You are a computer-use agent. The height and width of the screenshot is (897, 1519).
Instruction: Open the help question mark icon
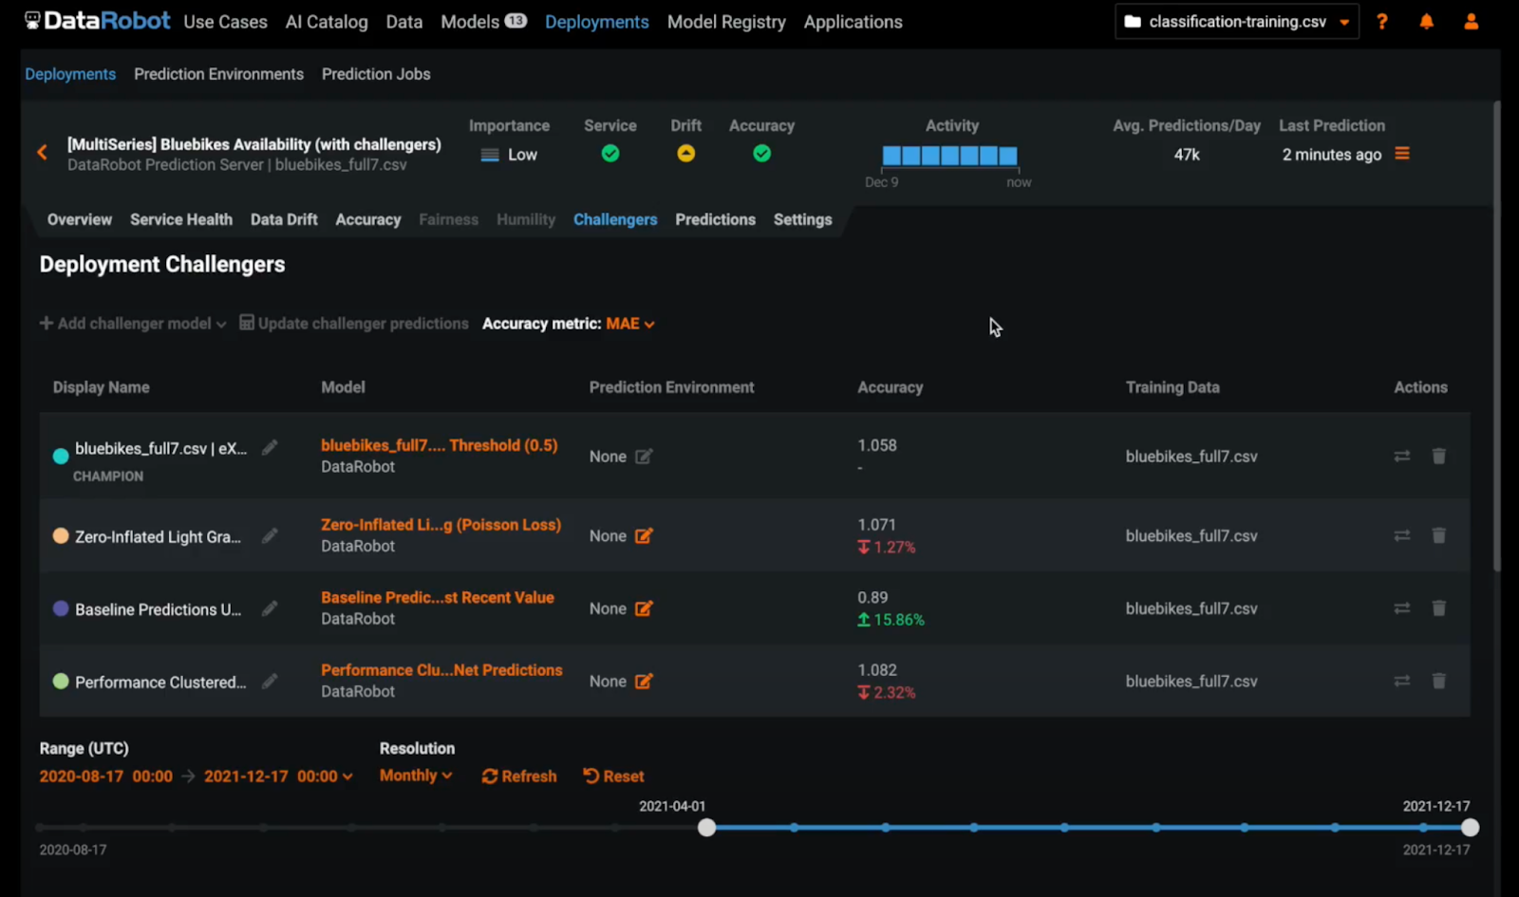pos(1382,22)
